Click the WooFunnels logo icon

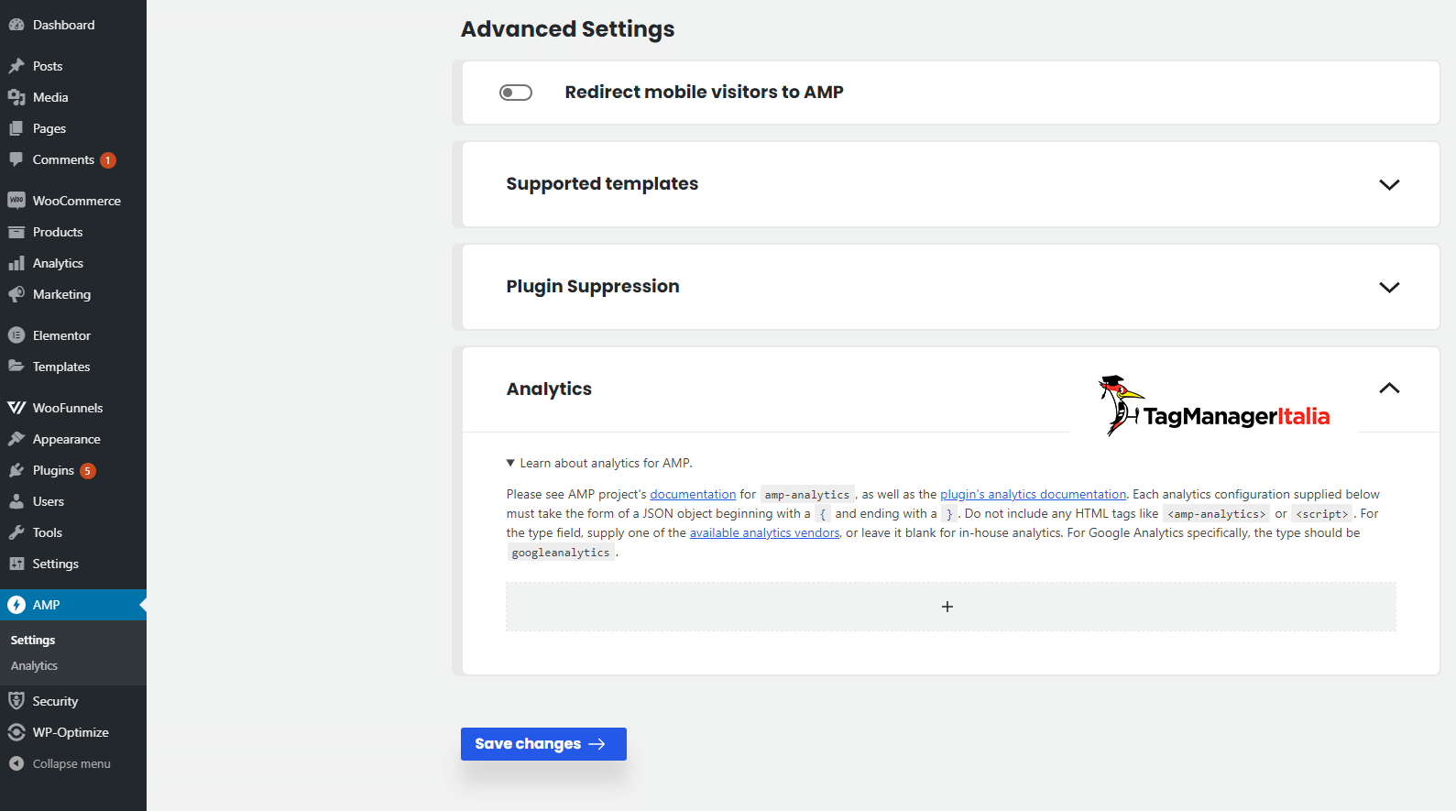coord(16,408)
